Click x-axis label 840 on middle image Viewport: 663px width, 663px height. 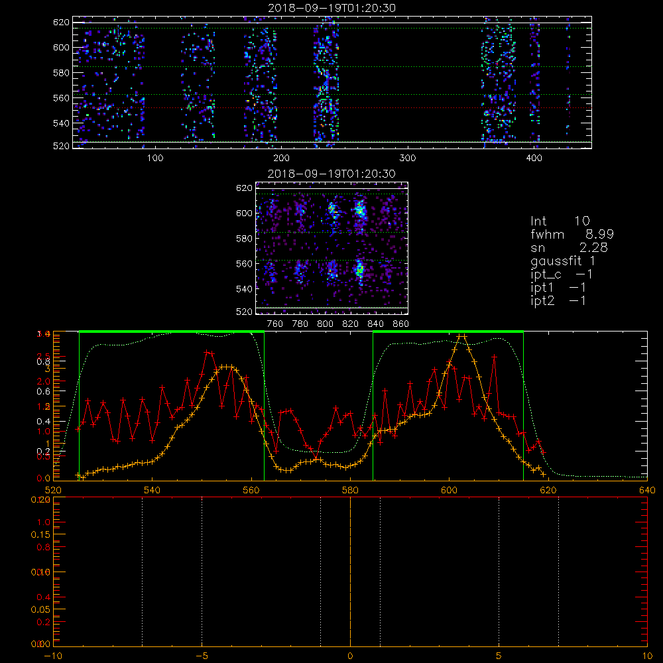point(375,324)
